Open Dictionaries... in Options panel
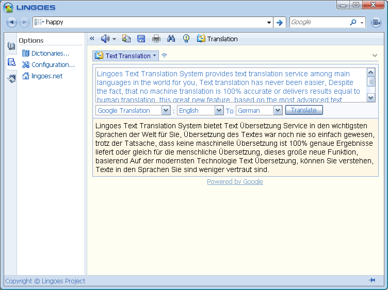Screen dimensions: 388x290 click(50, 53)
